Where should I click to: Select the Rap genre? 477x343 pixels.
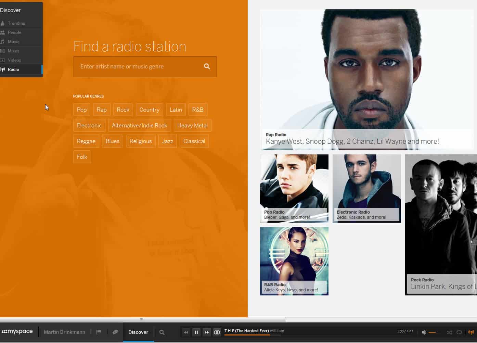click(102, 110)
